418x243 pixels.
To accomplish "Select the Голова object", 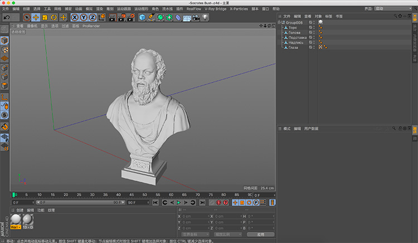I will pyautogui.click(x=295, y=32).
